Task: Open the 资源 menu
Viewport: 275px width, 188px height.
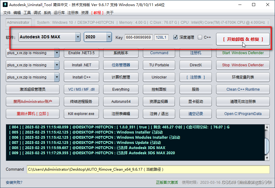Action: [85, 12]
